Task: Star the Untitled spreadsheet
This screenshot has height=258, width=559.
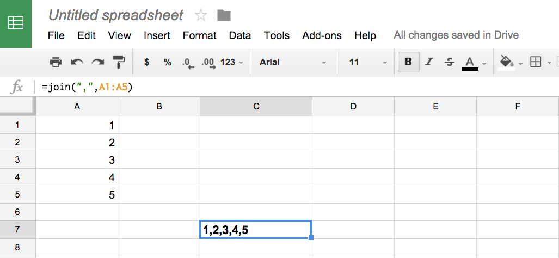Action: click(x=201, y=15)
